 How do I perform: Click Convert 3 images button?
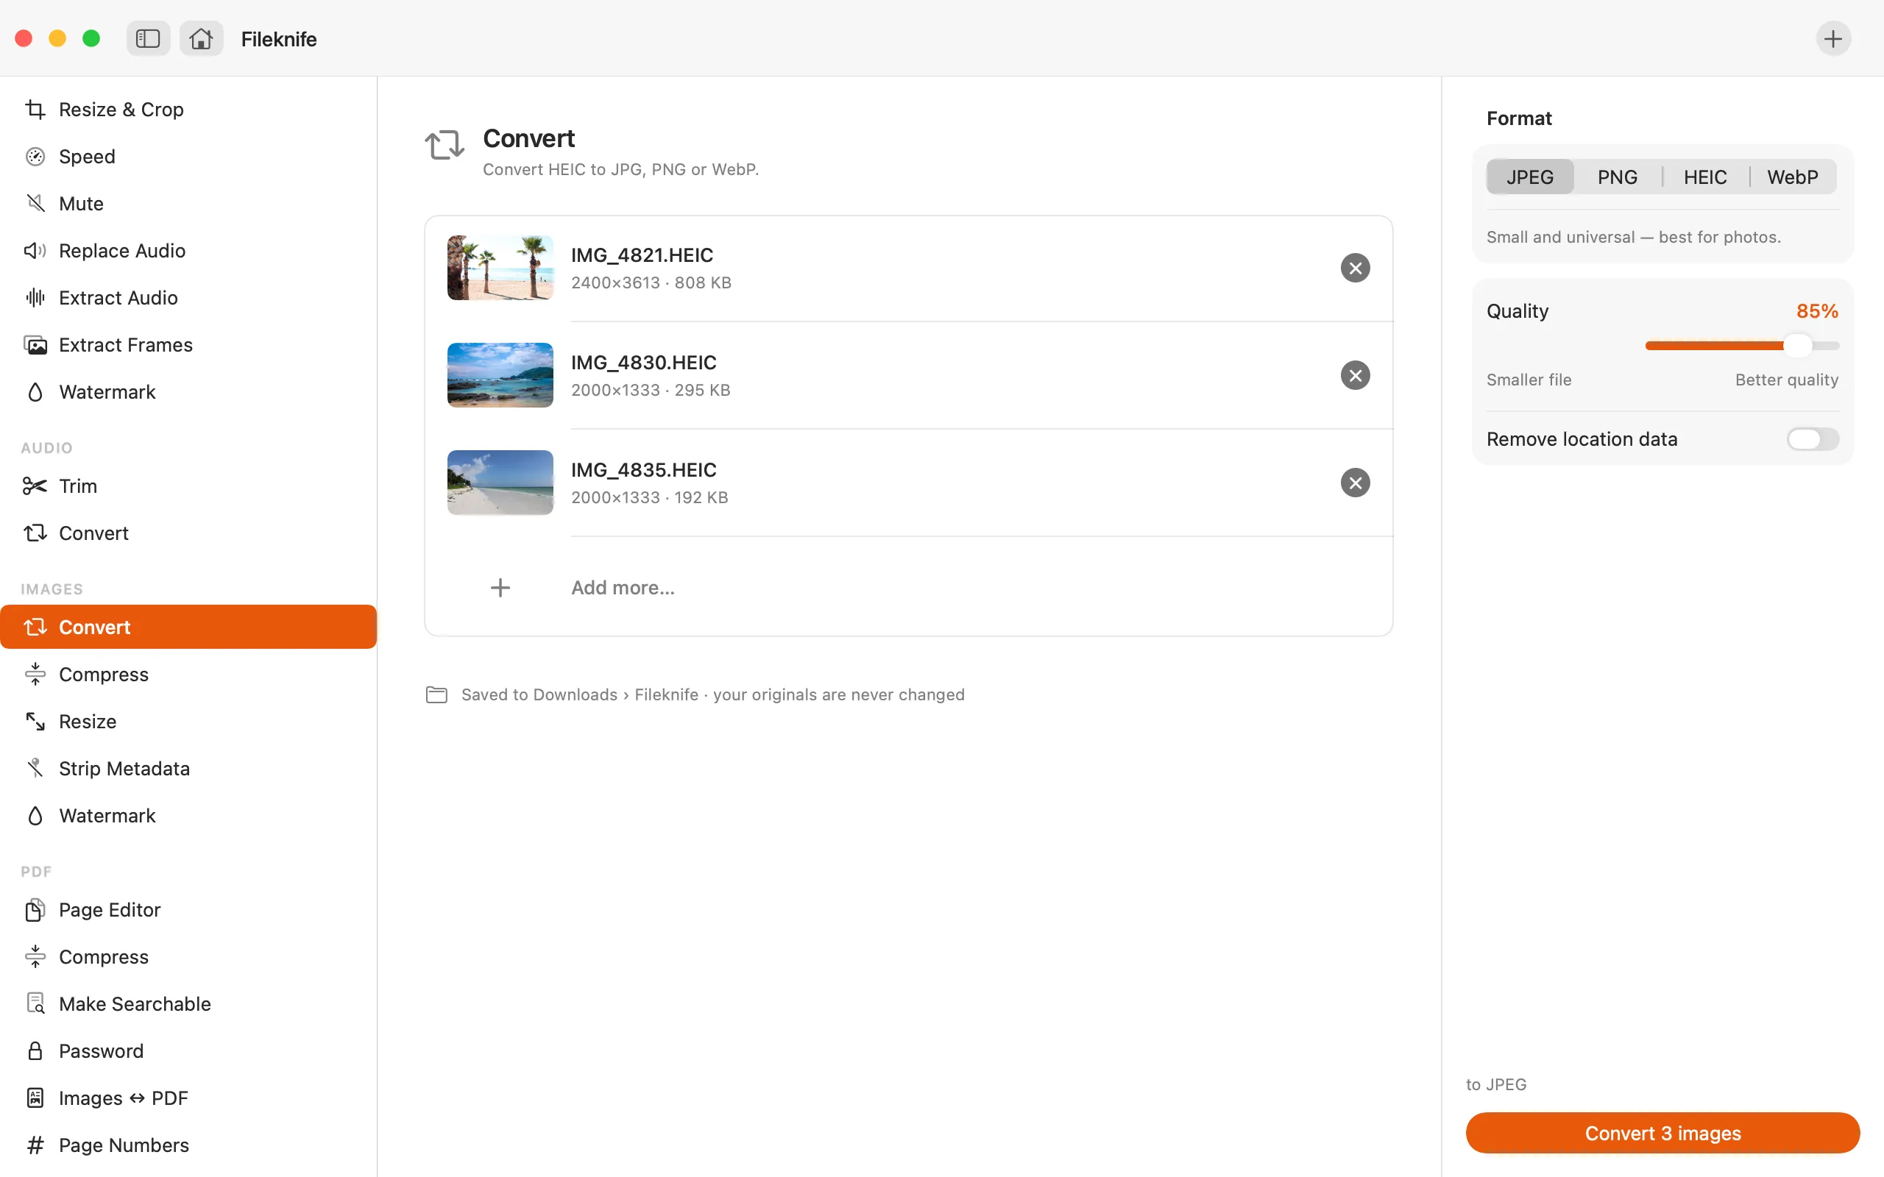click(1662, 1134)
